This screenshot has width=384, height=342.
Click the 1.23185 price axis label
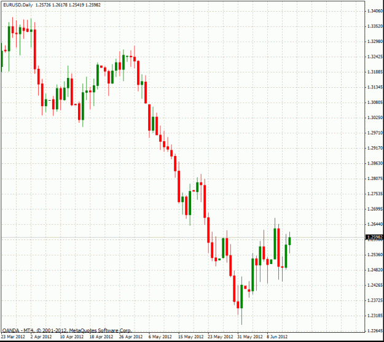tap(375, 316)
